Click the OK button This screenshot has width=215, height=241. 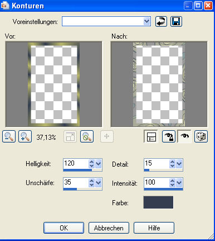[64, 228]
